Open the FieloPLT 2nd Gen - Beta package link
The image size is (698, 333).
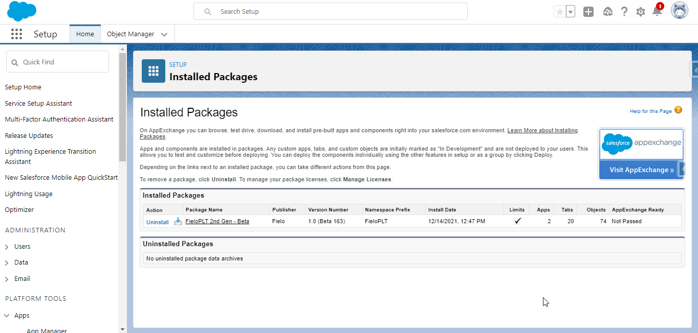217,221
